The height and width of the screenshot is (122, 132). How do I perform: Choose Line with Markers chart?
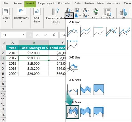point(111,32)
